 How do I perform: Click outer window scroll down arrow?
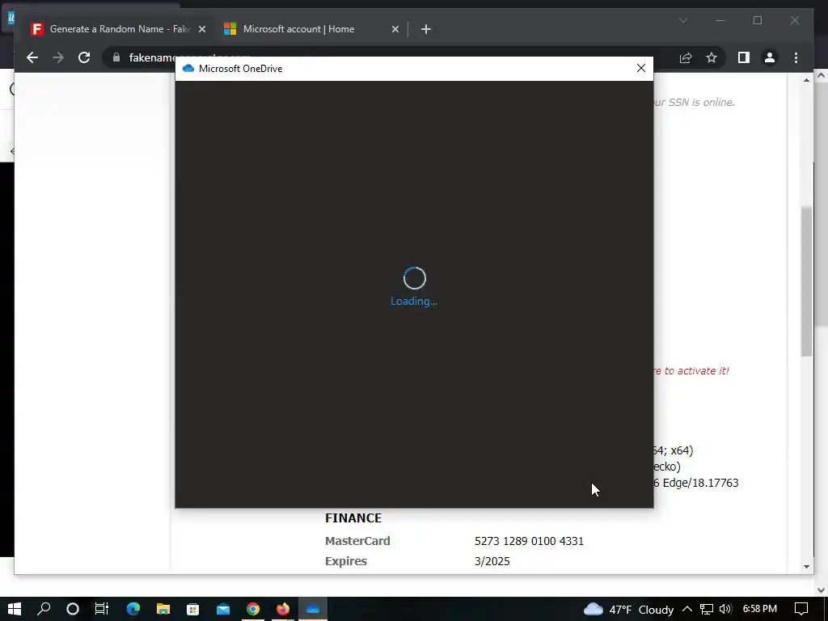coord(822,589)
